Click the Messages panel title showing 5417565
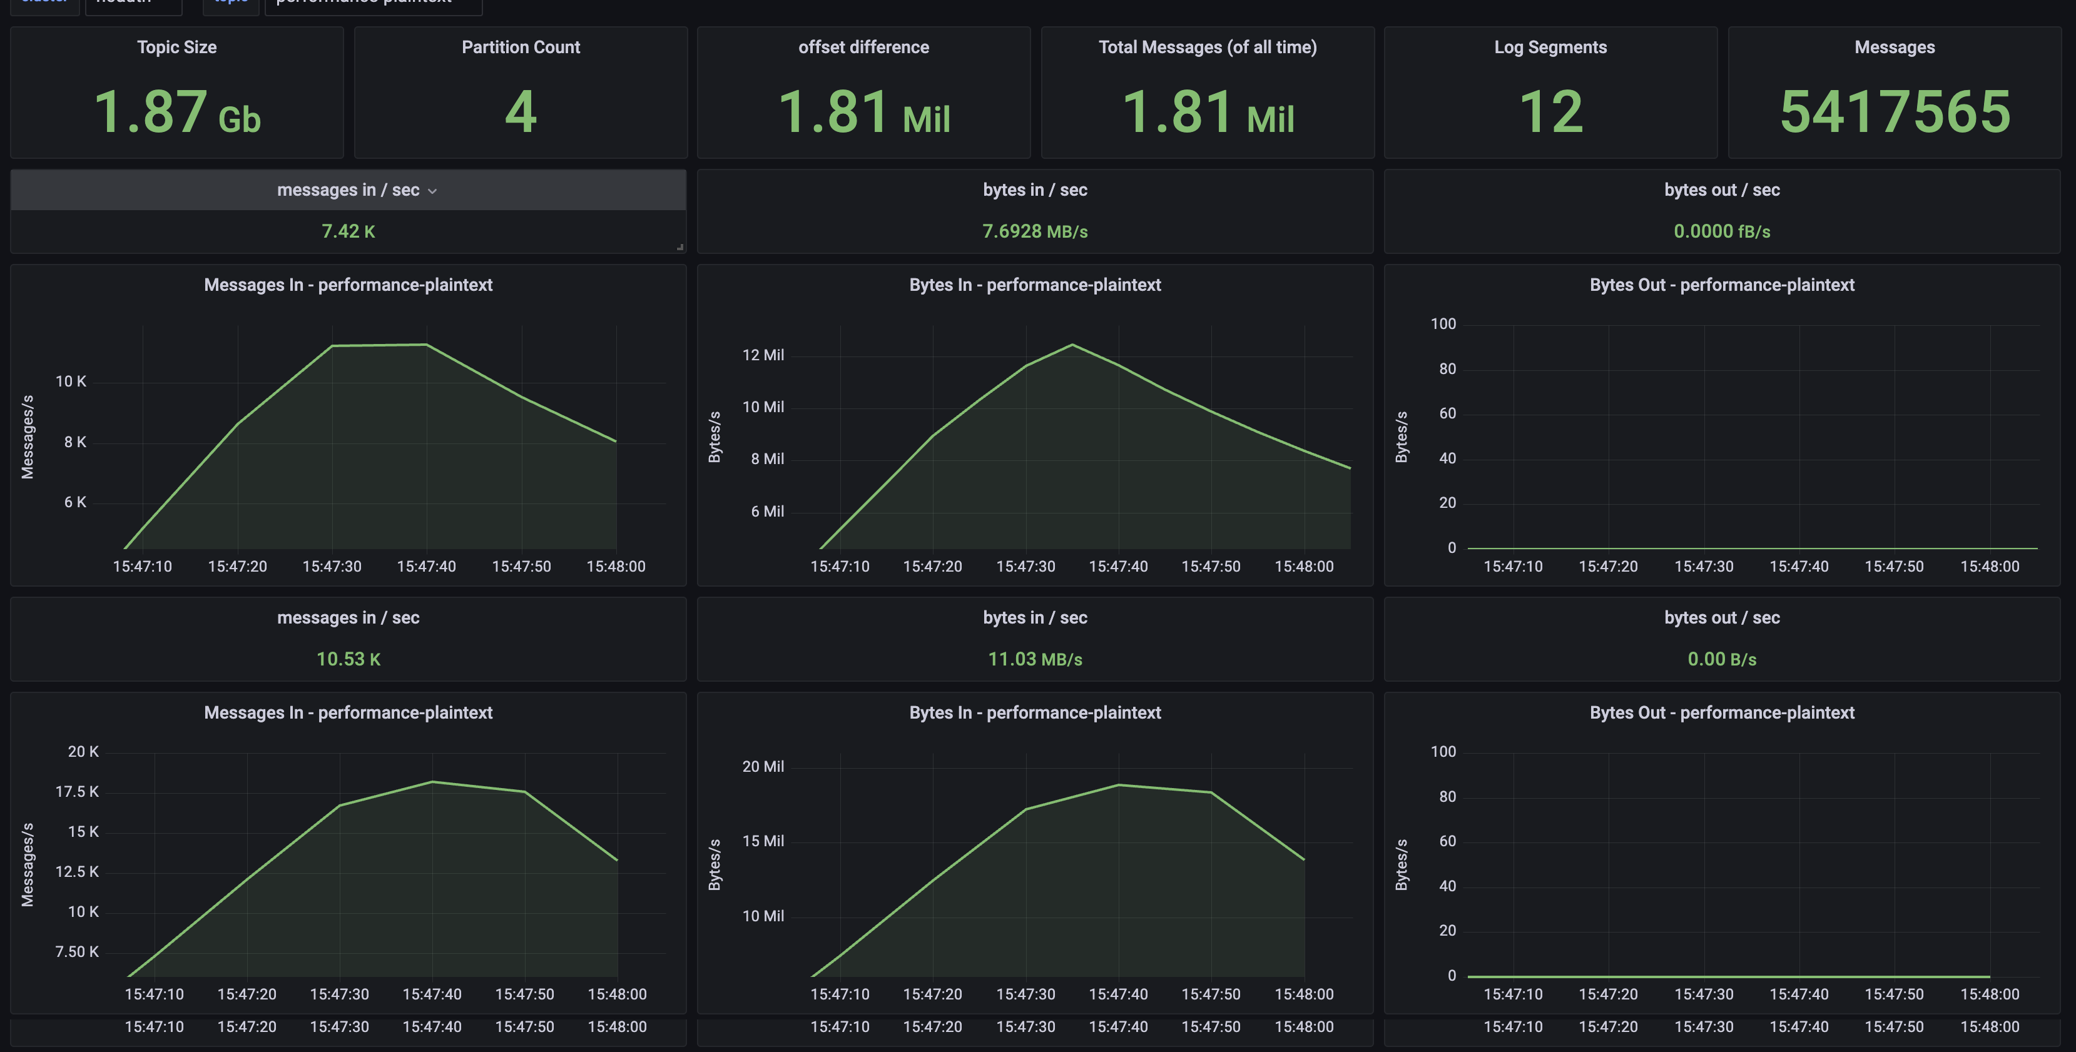This screenshot has width=2076, height=1052. [1894, 48]
